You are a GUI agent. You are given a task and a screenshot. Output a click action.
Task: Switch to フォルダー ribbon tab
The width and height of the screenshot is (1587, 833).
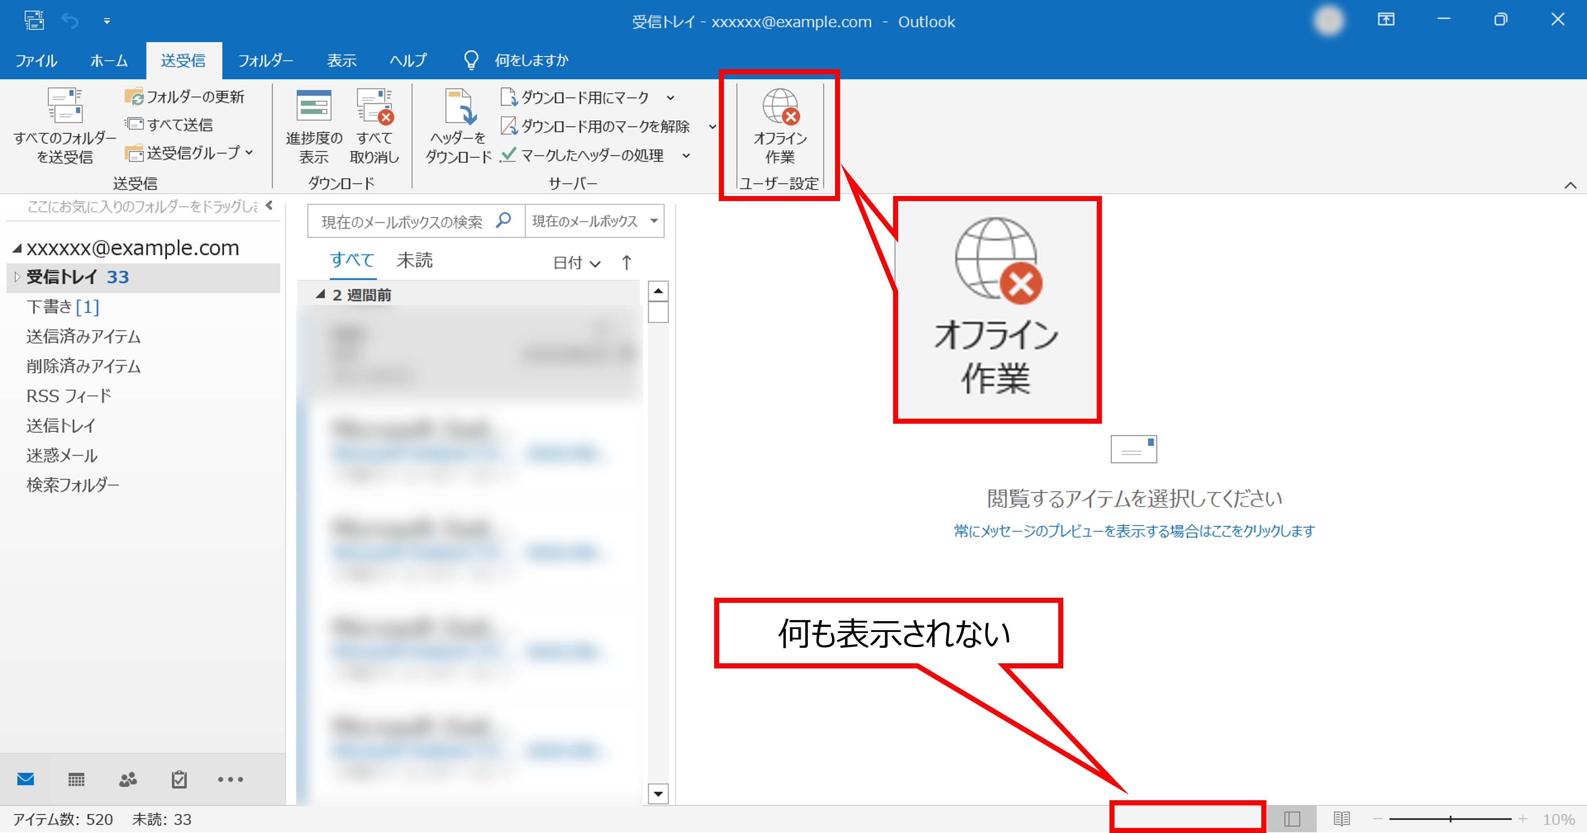265,60
